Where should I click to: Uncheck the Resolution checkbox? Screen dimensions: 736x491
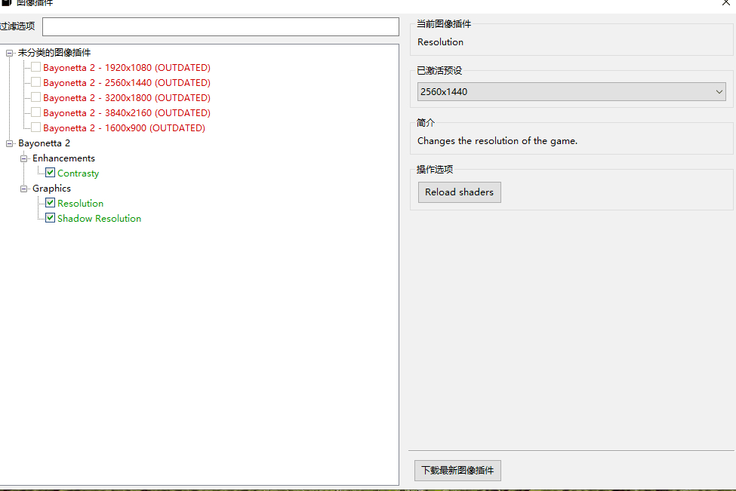(51, 203)
